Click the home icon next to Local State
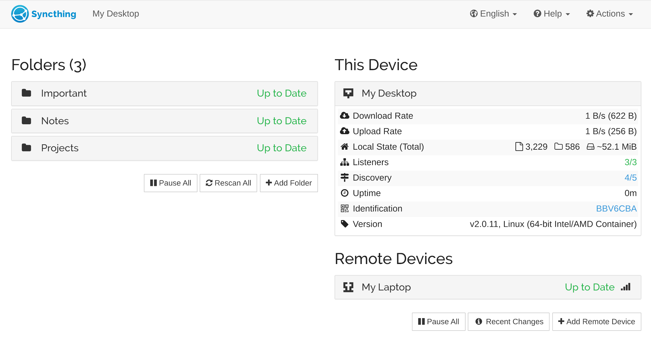This screenshot has width=651, height=342. (x=345, y=147)
